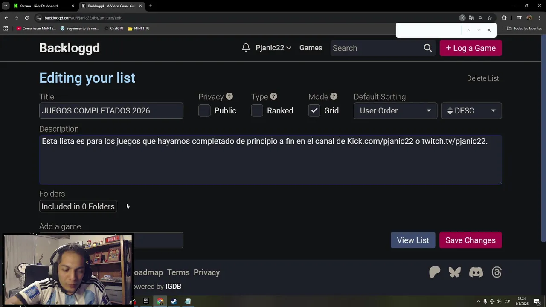Click the search magnifier icon in Backloggd header
Viewport: 546px width, 307px height.
[x=427, y=48]
